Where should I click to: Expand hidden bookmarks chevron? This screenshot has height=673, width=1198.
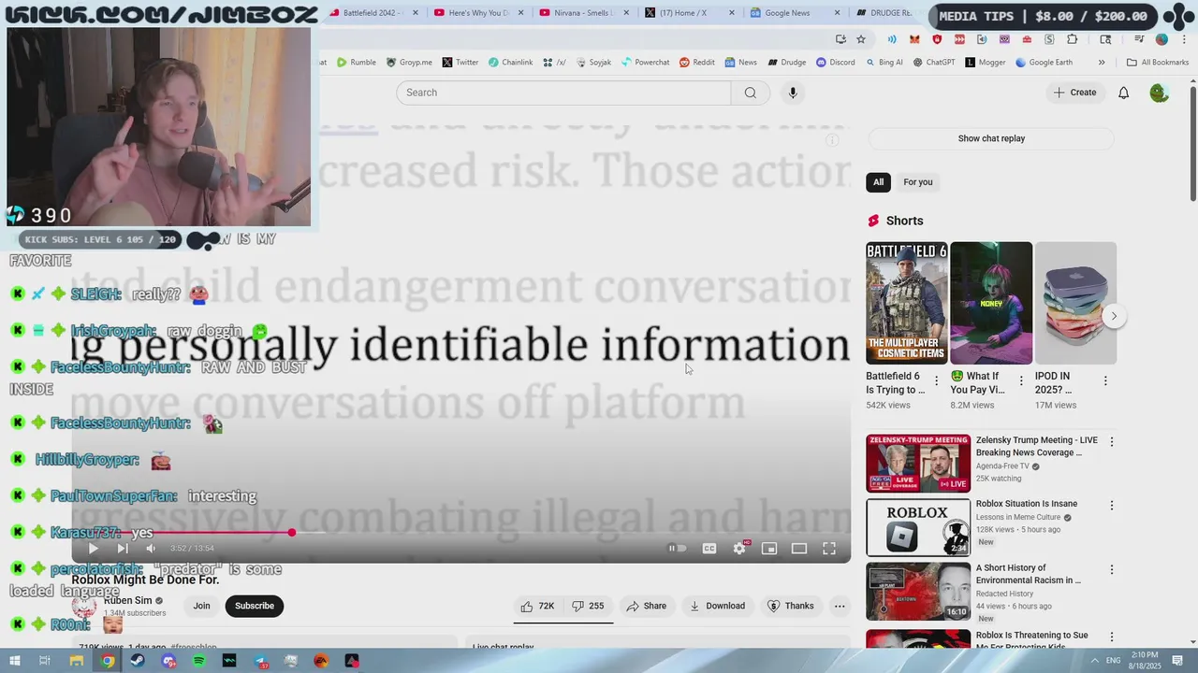pos(1102,63)
